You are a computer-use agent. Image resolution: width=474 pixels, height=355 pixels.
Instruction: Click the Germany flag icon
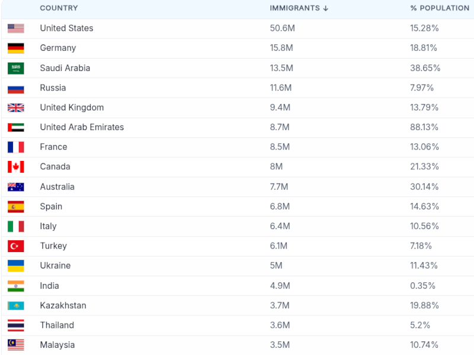[16, 48]
